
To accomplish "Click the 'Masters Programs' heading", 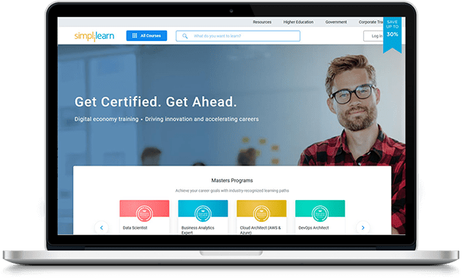I will (232, 180).
